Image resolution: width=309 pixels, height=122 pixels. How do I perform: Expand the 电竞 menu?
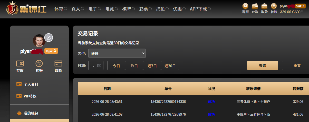(x=112, y=9)
